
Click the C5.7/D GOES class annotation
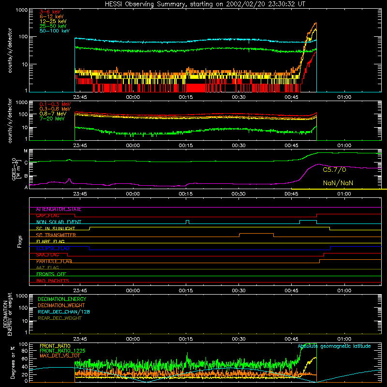tap(334, 170)
